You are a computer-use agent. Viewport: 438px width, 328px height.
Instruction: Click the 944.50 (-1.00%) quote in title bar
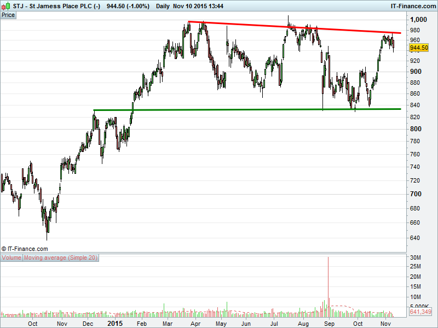coord(127,5)
